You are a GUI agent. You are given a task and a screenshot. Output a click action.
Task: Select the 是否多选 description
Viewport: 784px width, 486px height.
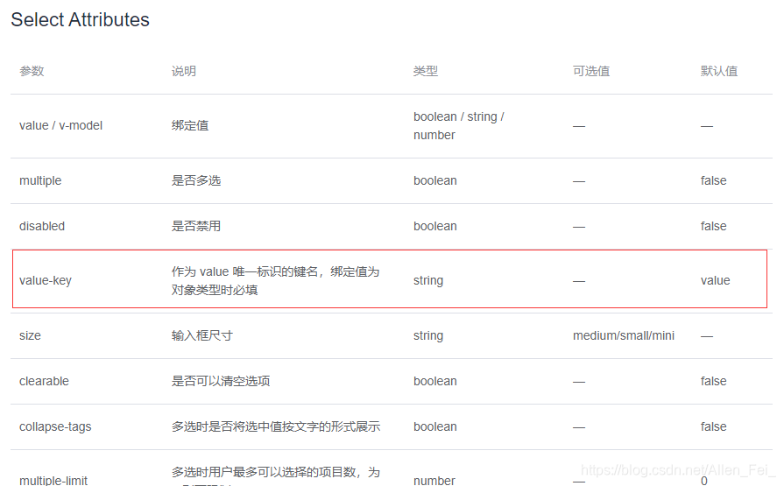[x=196, y=180]
